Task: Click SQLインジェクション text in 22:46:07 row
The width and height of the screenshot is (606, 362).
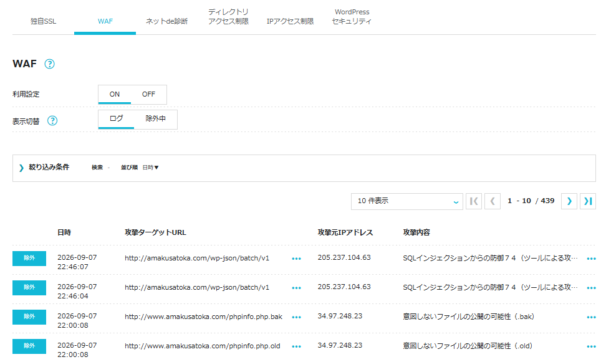Action: (490, 258)
